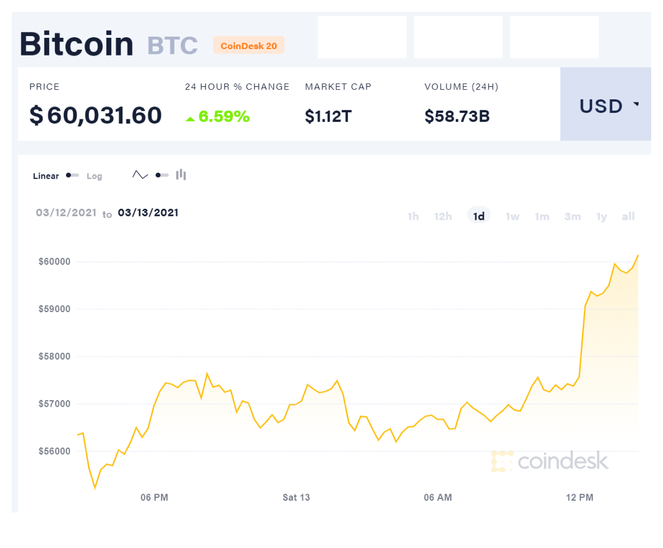
Task: Click the green up-arrow change indicator
Action: [190, 119]
